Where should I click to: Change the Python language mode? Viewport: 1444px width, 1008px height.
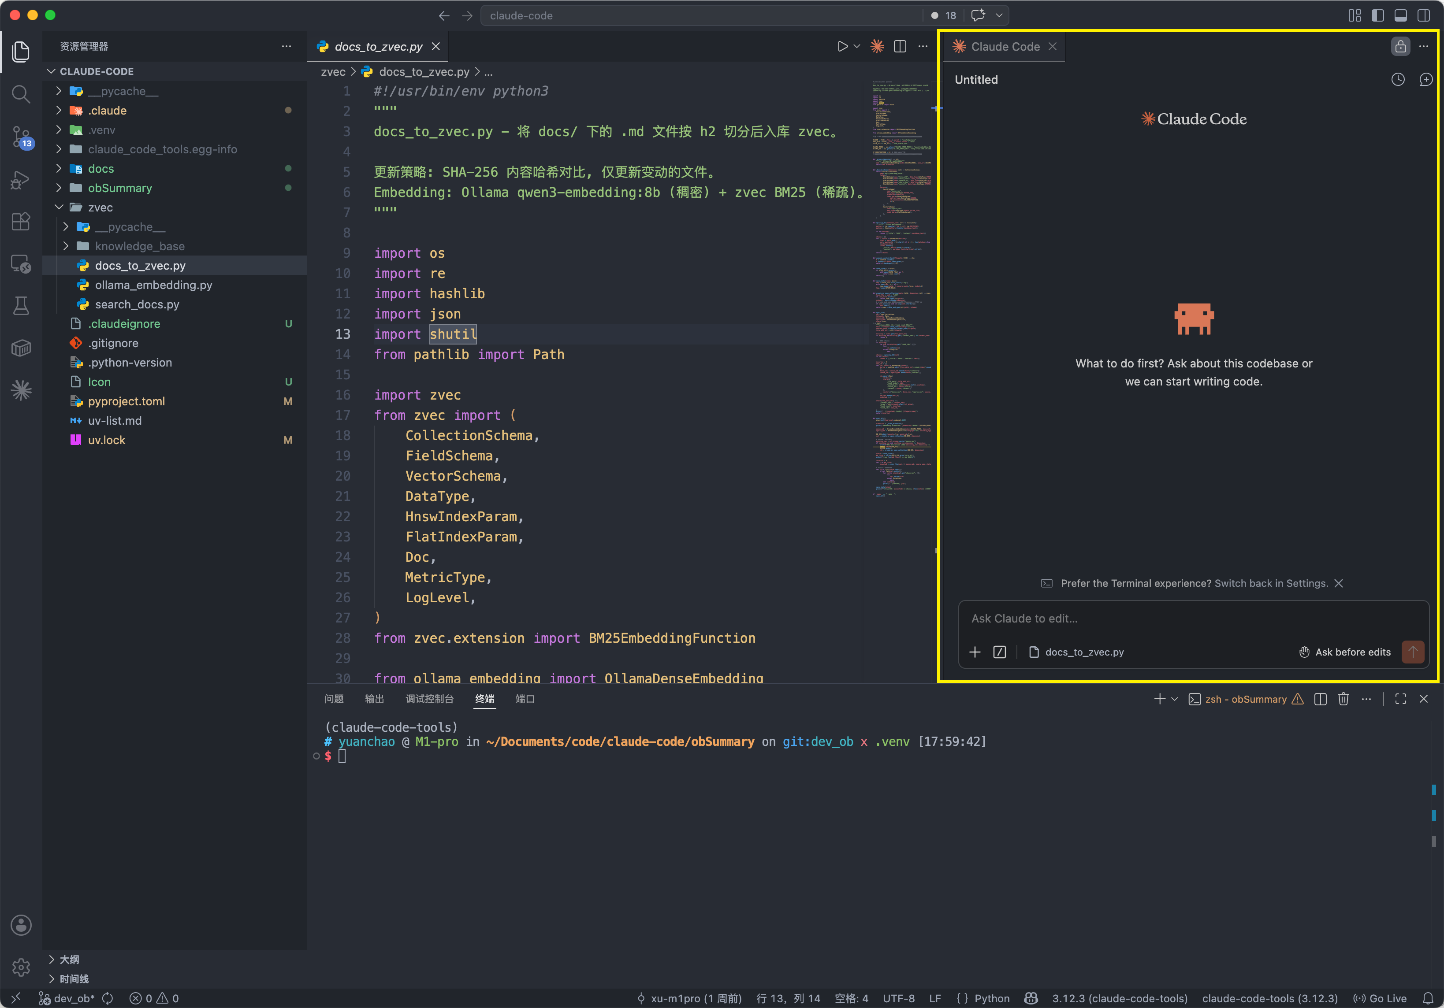tap(992, 999)
